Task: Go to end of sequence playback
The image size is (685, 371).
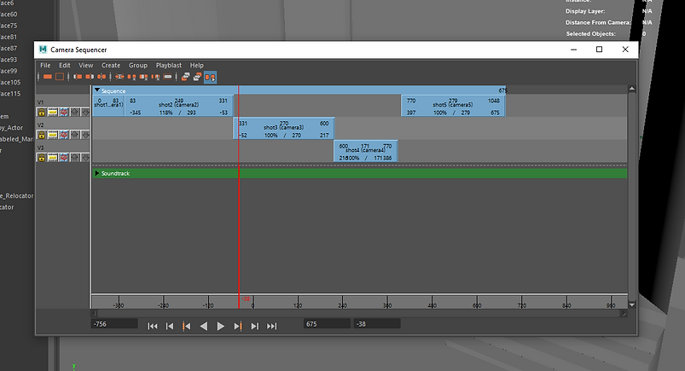Action: coord(272,326)
